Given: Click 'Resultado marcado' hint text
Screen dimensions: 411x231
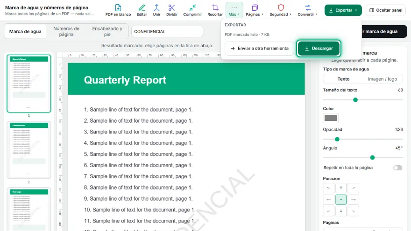Looking at the screenshot, I should [157, 46].
